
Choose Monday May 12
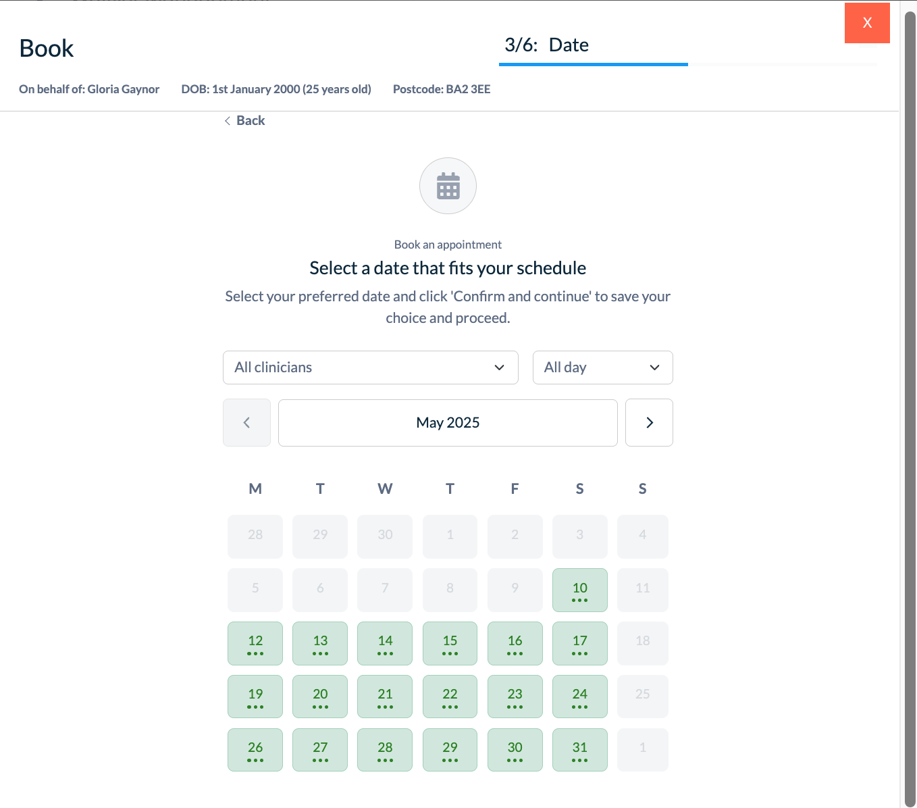pos(255,643)
